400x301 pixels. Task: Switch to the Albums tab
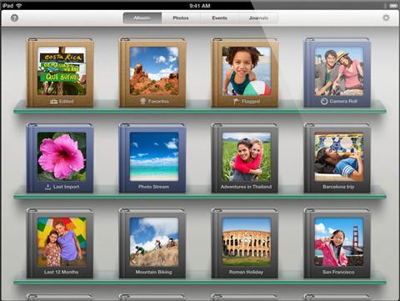coord(142,18)
